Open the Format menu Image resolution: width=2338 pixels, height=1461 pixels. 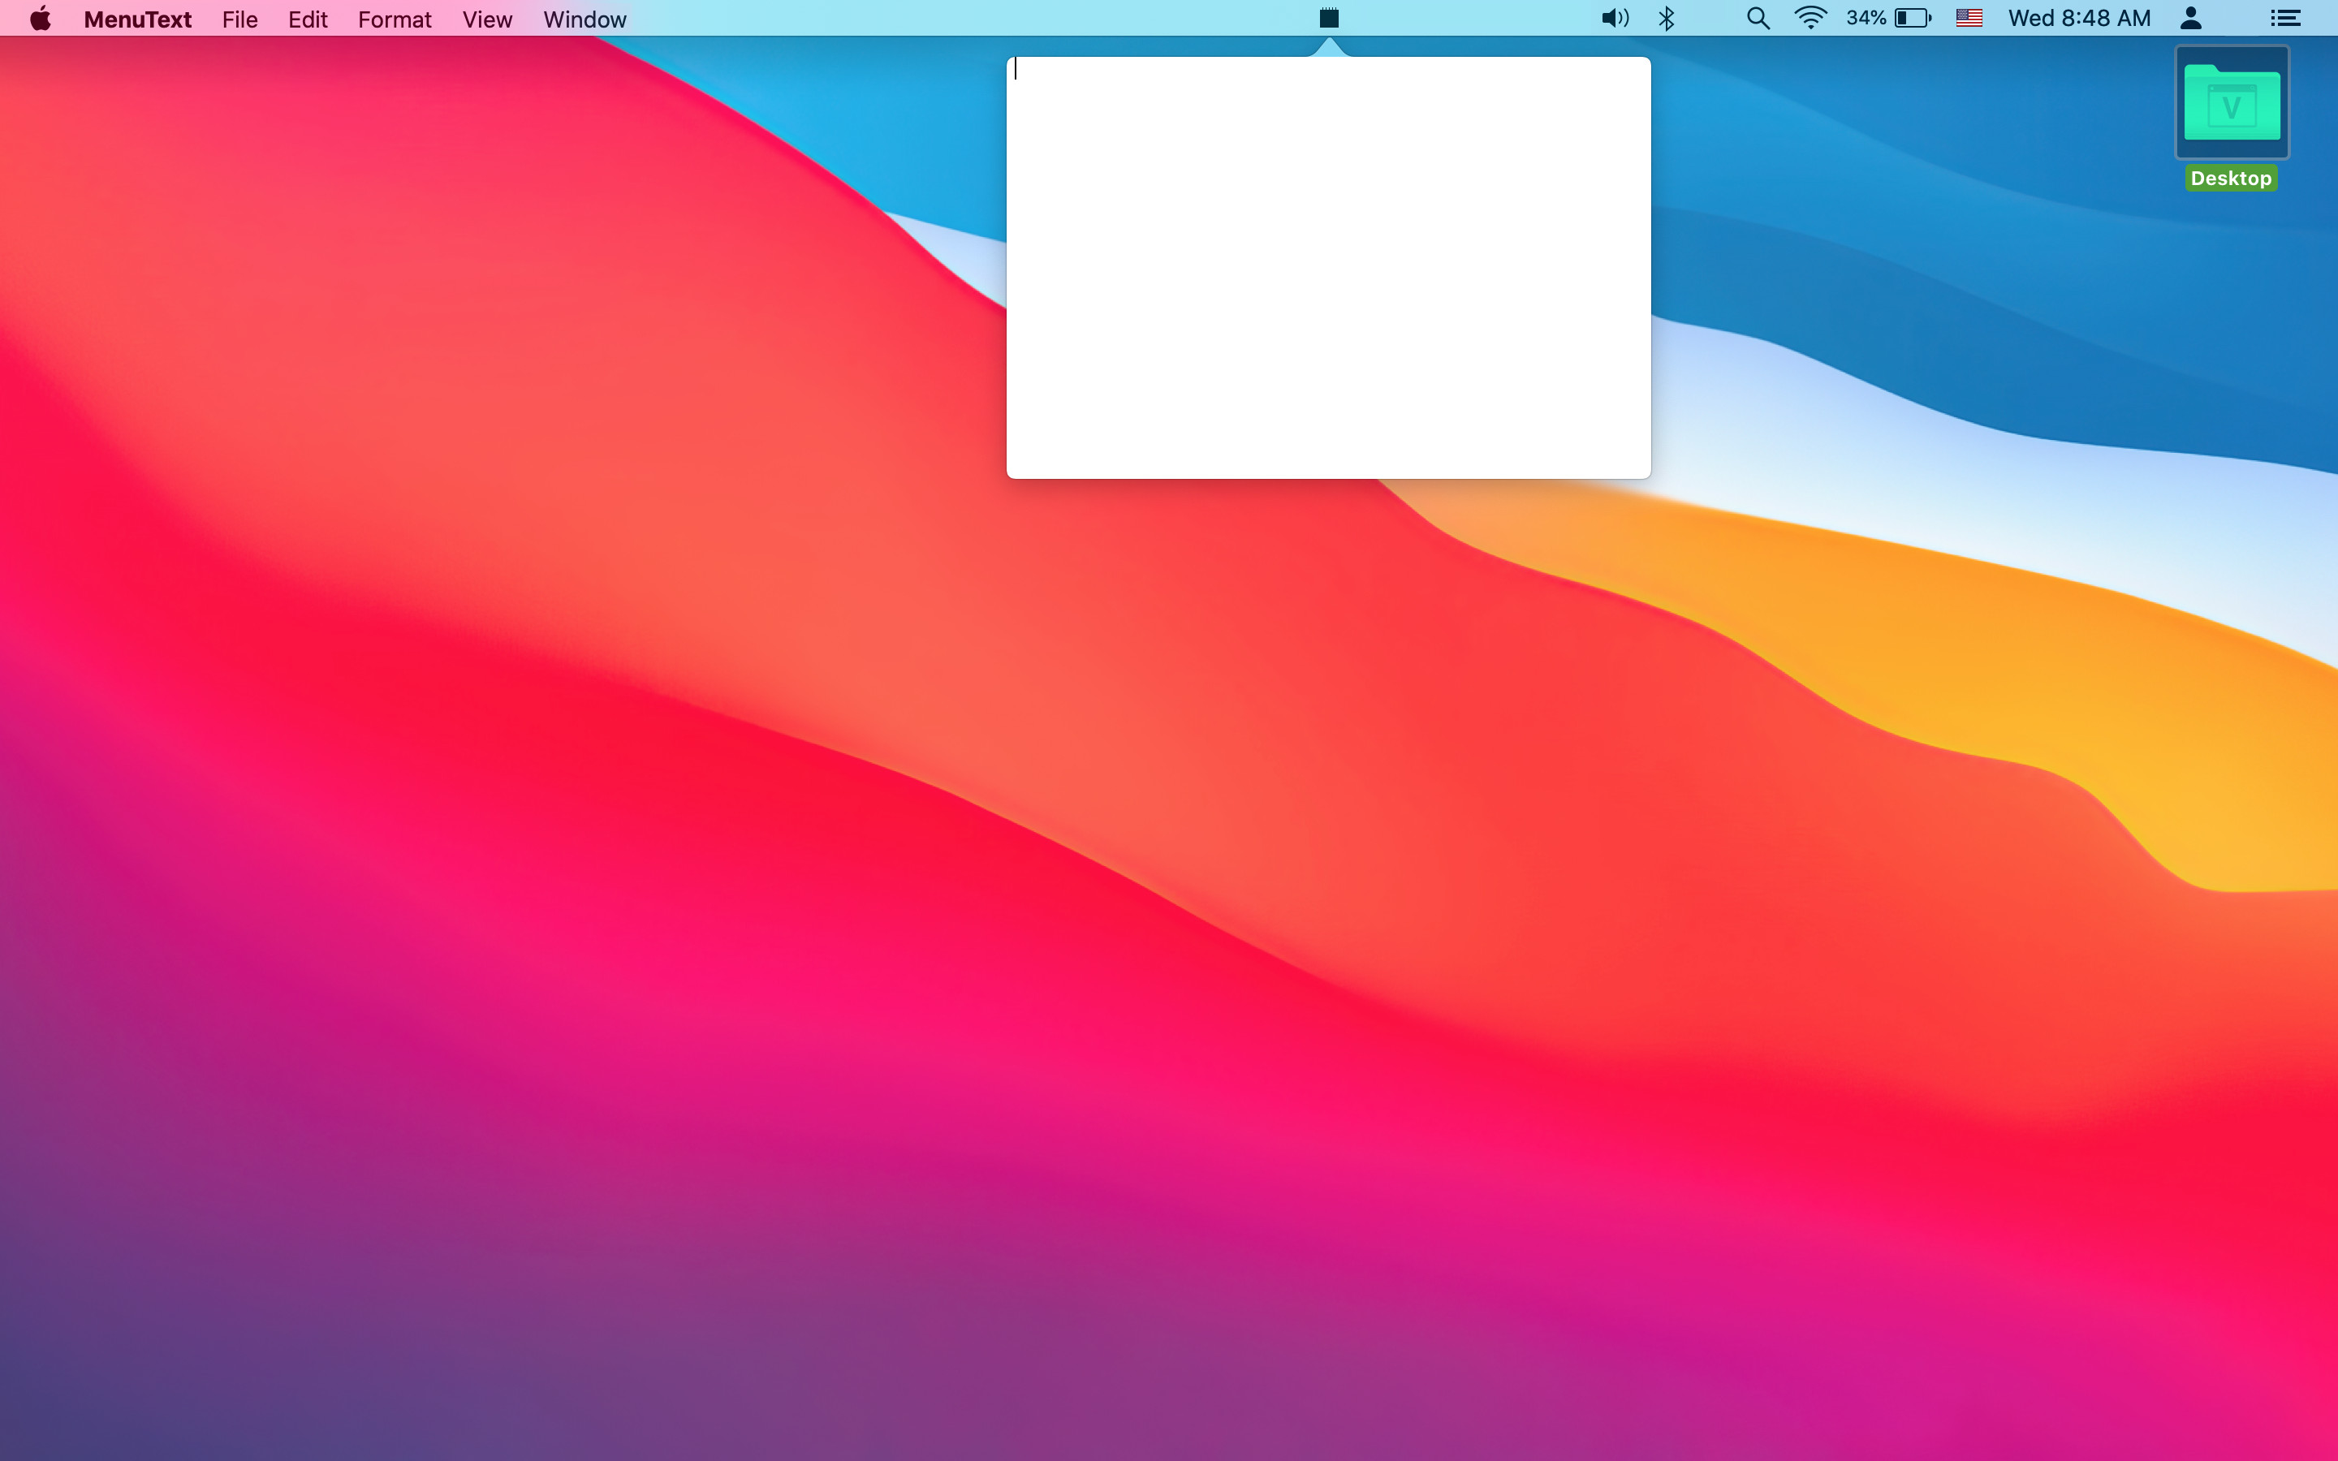(395, 19)
